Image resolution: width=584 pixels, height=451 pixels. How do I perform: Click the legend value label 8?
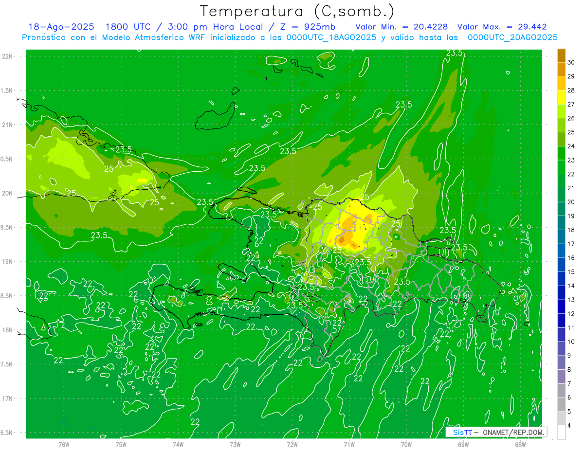pyautogui.click(x=569, y=370)
